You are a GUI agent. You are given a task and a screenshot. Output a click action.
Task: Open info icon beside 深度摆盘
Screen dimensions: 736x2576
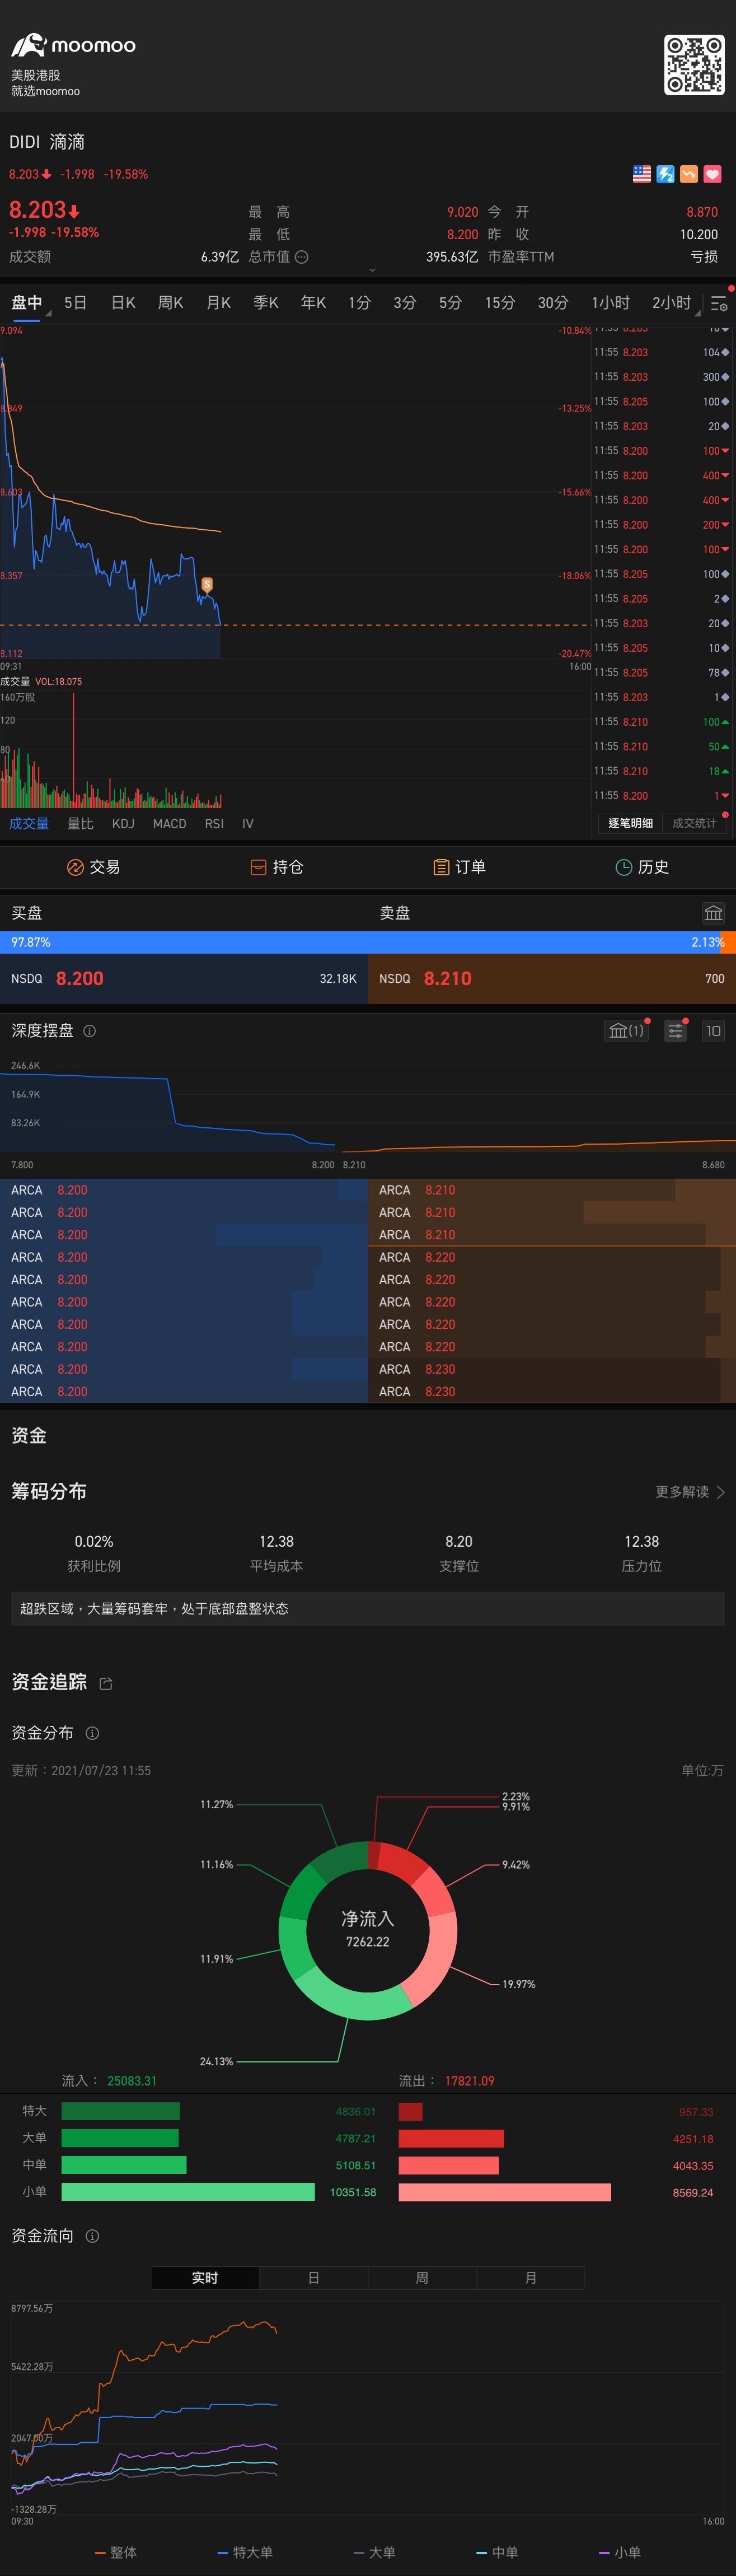89,1030
